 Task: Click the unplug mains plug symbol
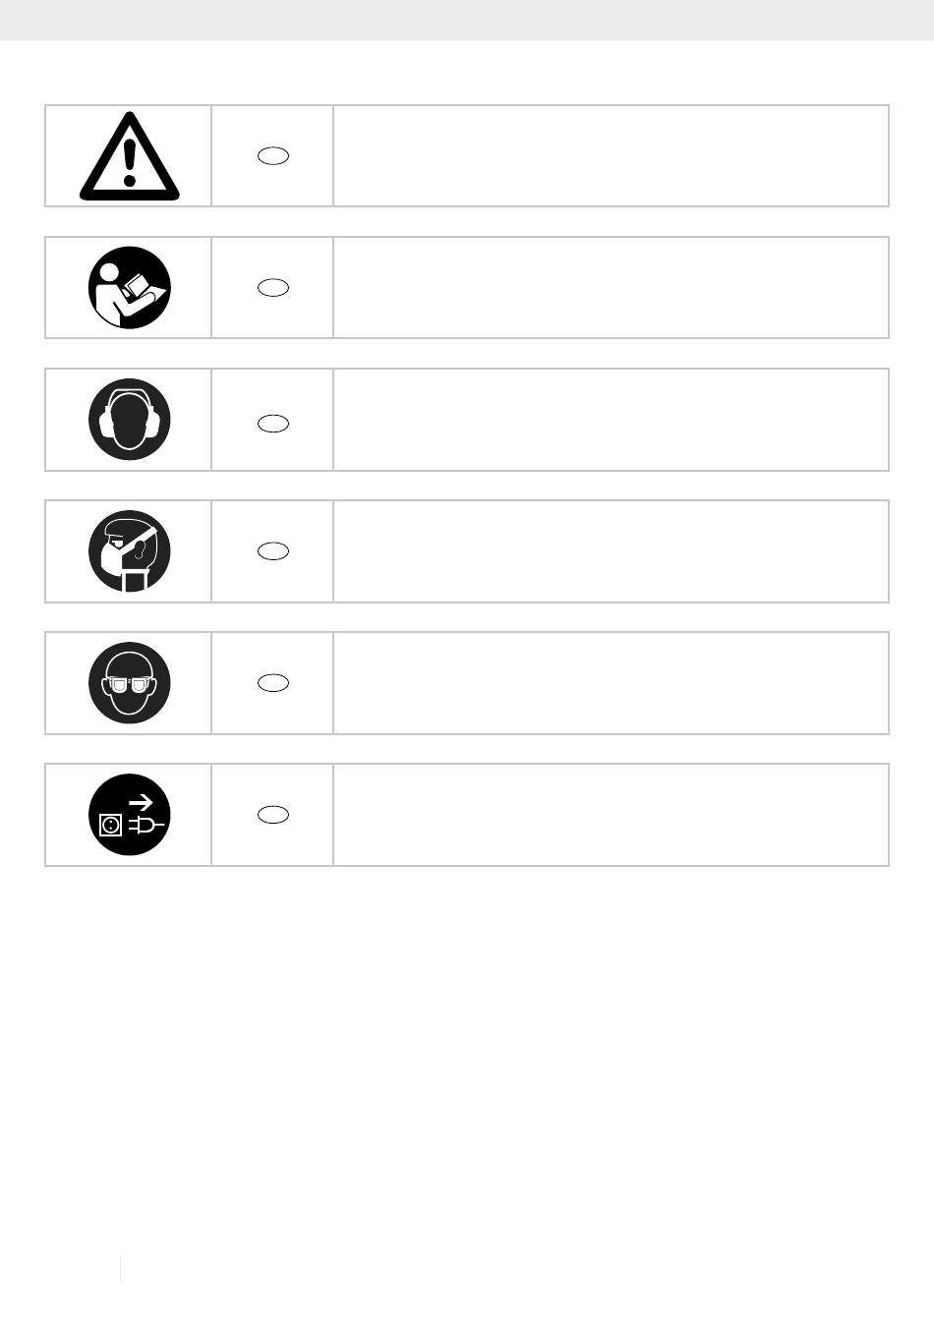pyautogui.click(x=130, y=815)
